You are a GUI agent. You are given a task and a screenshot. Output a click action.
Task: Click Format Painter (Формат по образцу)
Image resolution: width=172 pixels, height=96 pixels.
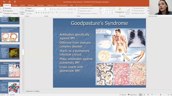click(x=10, y=14)
